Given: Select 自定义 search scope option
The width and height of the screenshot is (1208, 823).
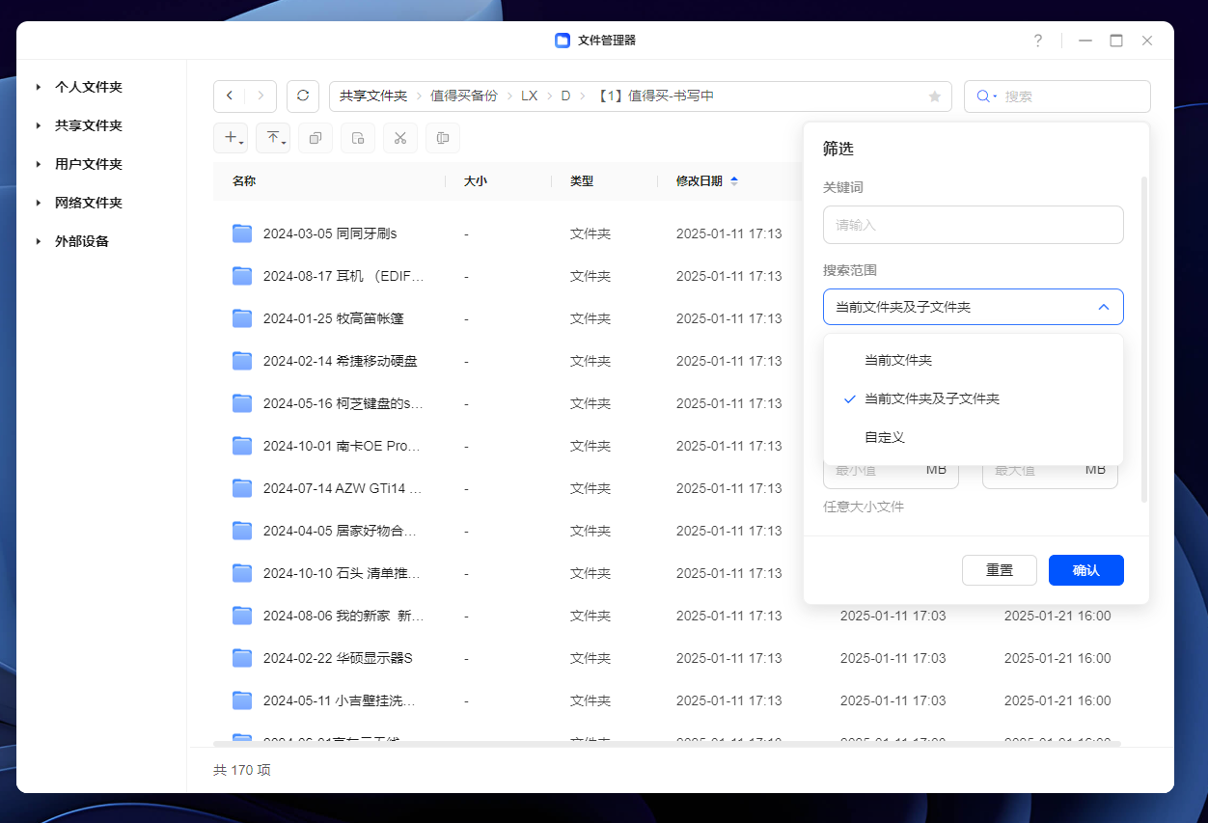Looking at the screenshot, I should tap(885, 437).
